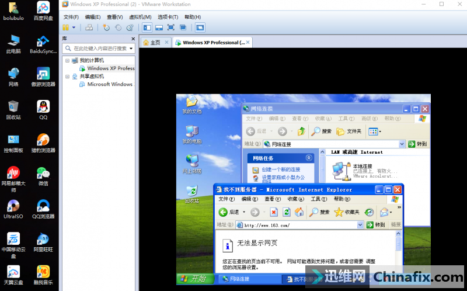Open the 编辑(E) menu in VMware
467x291 pixels.
tap(93, 17)
